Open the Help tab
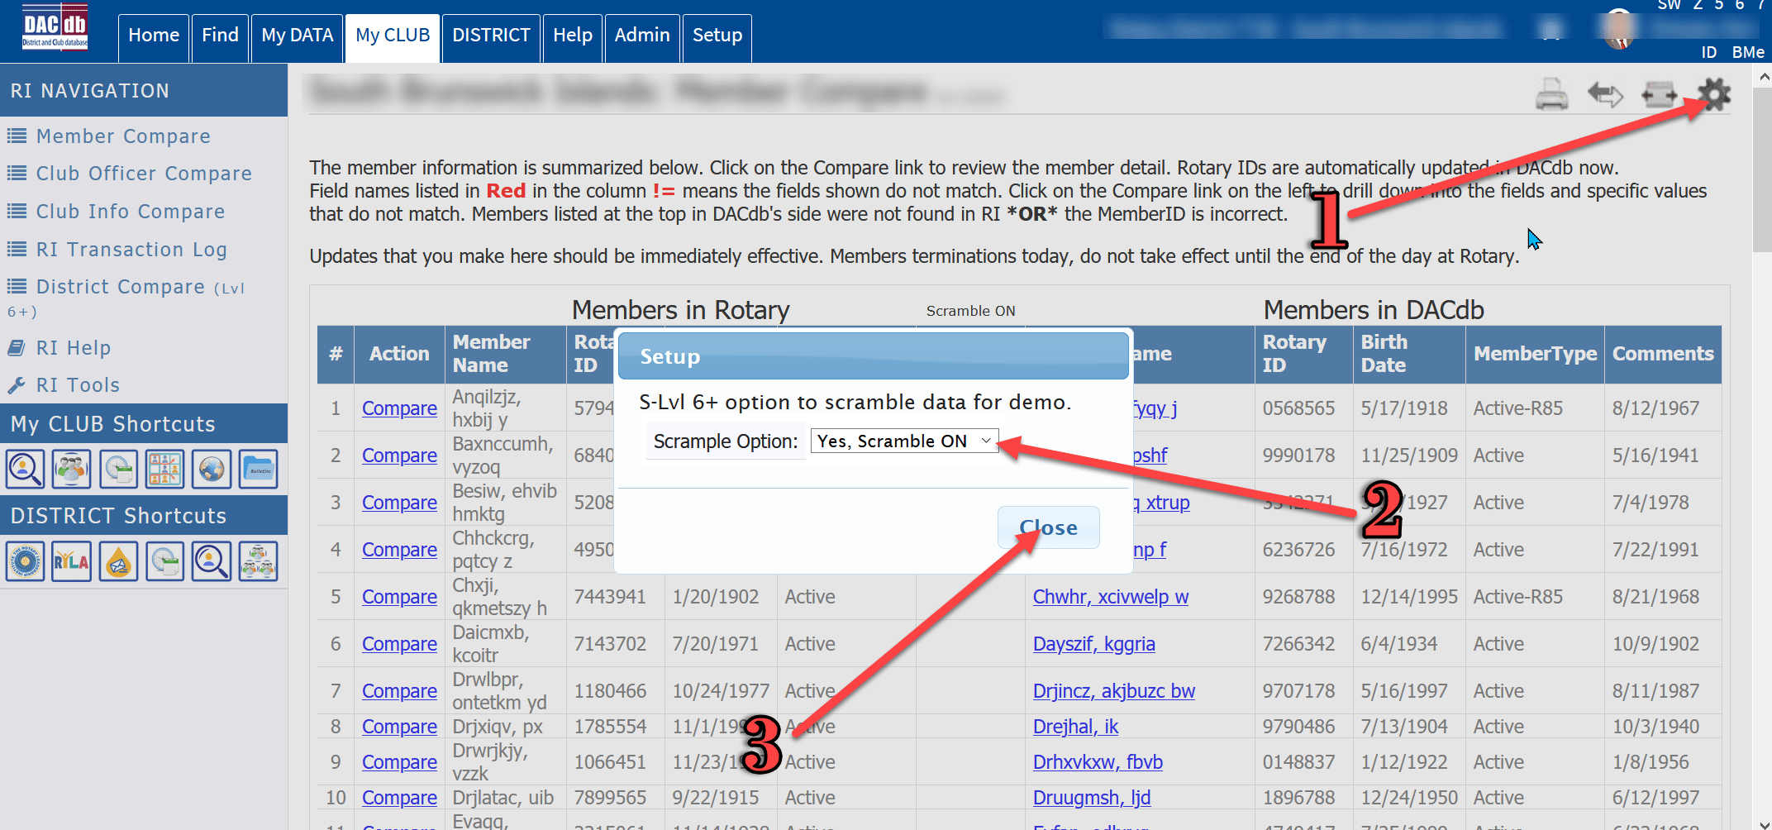 pyautogui.click(x=573, y=38)
